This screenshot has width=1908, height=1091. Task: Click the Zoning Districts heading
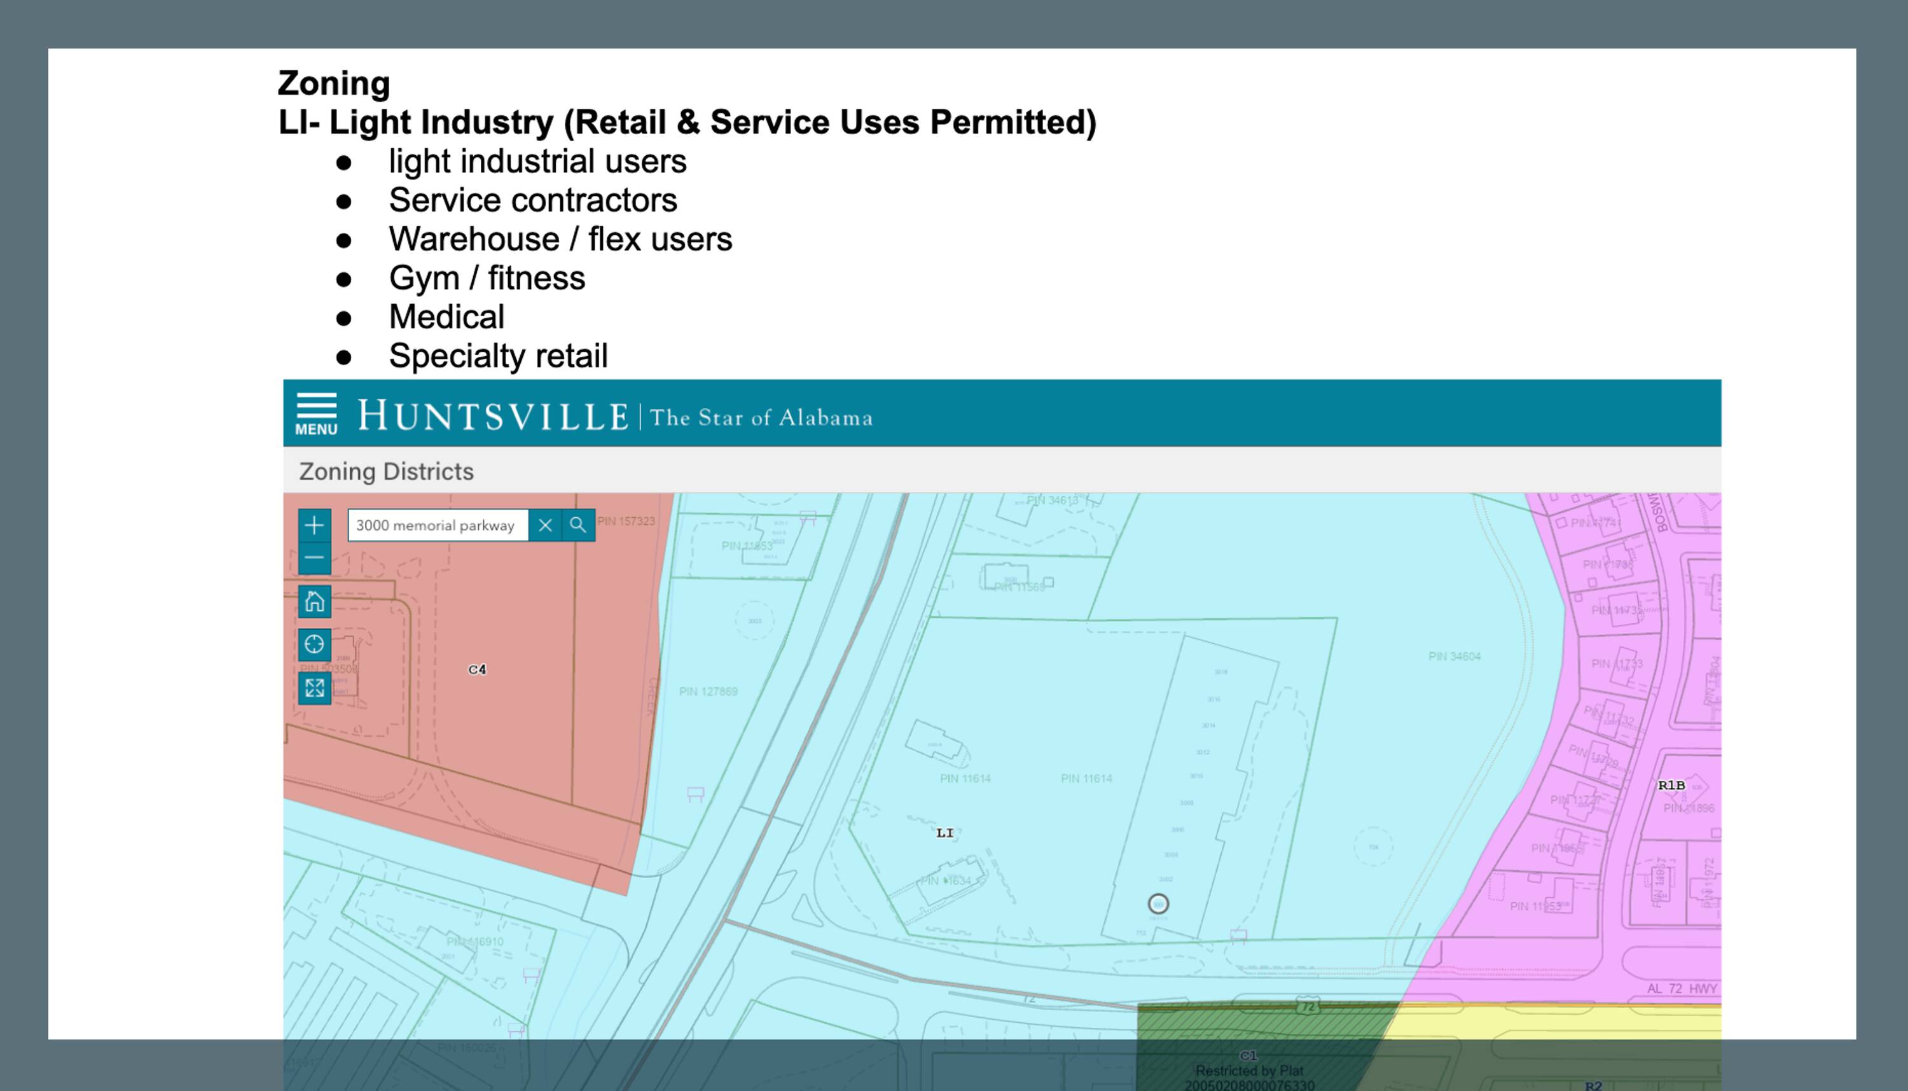[x=387, y=471]
